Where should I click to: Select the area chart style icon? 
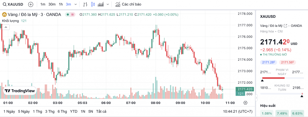point(101,4)
